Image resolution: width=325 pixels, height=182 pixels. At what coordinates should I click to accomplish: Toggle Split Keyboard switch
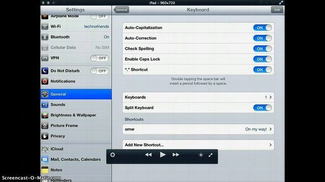(x=263, y=108)
